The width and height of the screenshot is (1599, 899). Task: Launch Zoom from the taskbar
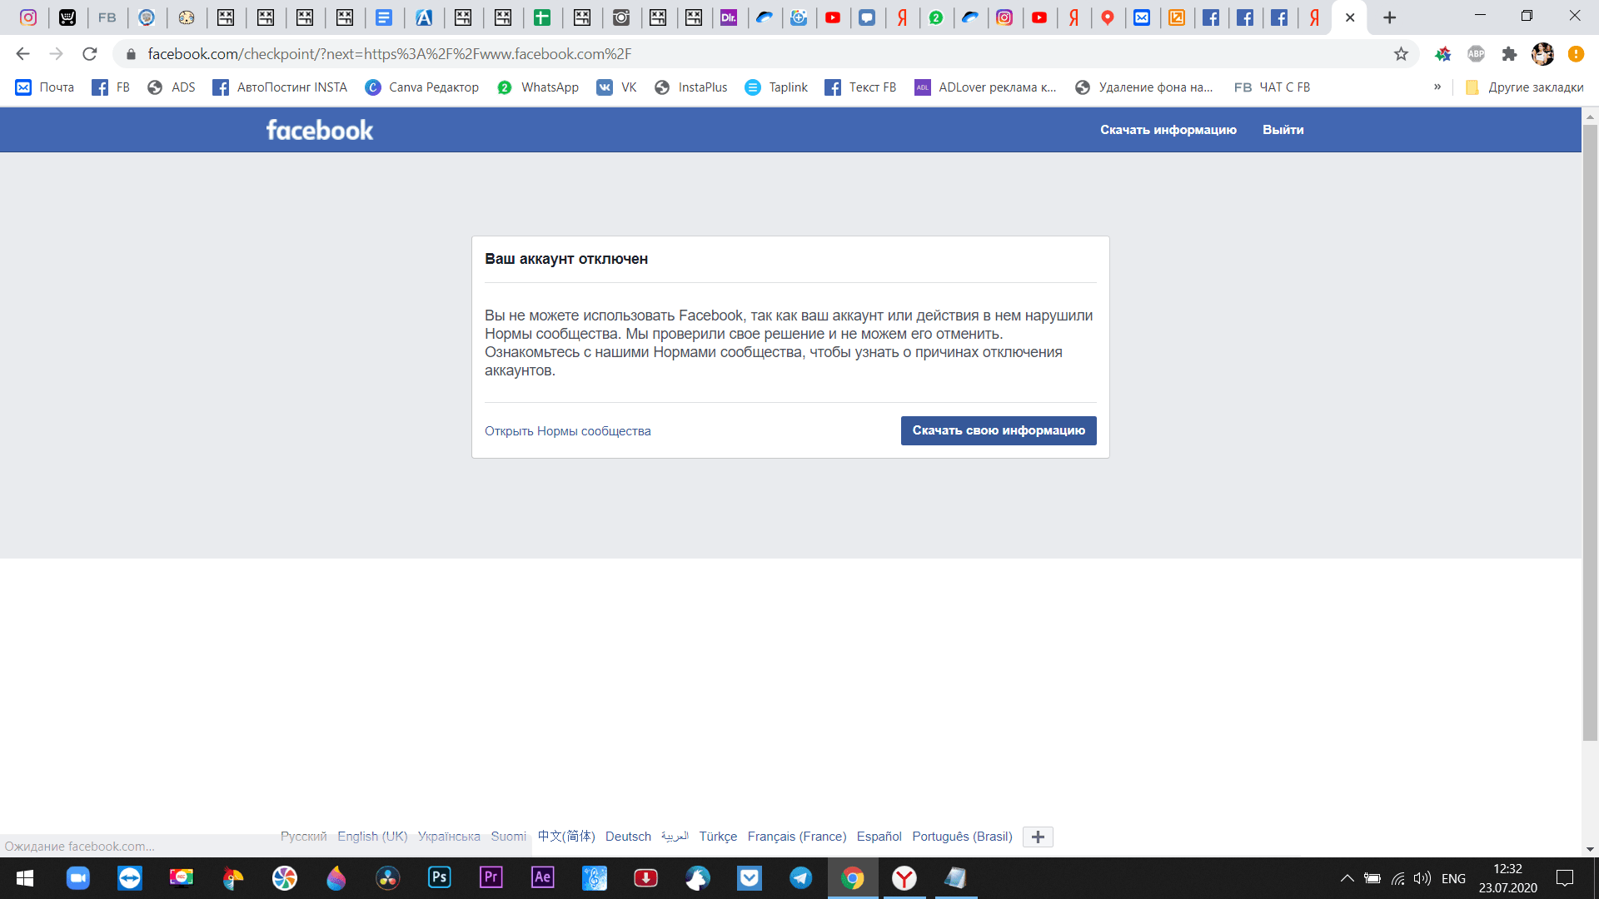(77, 878)
